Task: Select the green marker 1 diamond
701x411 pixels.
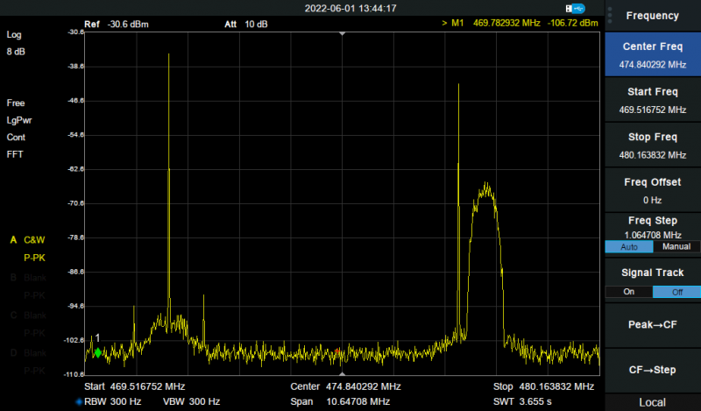Action: click(98, 353)
